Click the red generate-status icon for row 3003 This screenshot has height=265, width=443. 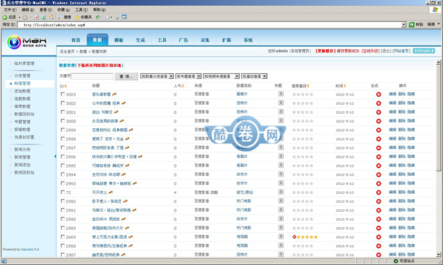point(379,94)
